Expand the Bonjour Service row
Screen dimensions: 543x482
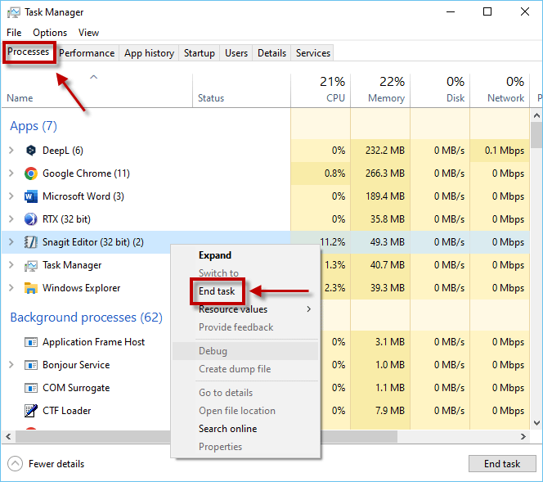pos(11,365)
